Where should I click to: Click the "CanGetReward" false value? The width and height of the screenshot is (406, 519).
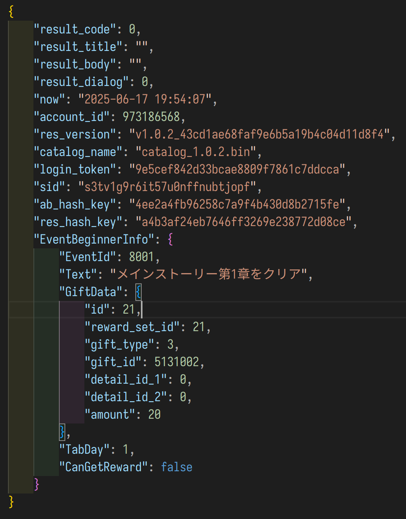click(177, 467)
